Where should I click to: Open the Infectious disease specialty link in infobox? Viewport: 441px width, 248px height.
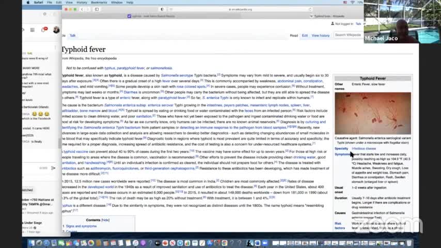[364, 148]
